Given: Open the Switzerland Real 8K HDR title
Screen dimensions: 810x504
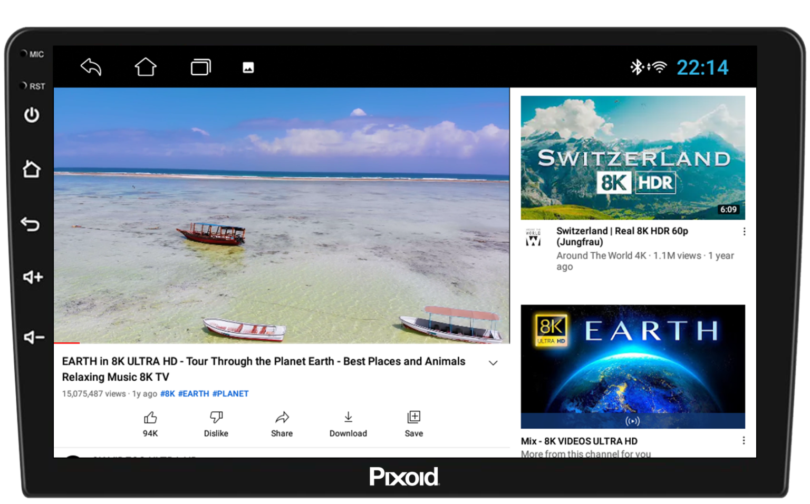Looking at the screenshot, I should point(622,236).
